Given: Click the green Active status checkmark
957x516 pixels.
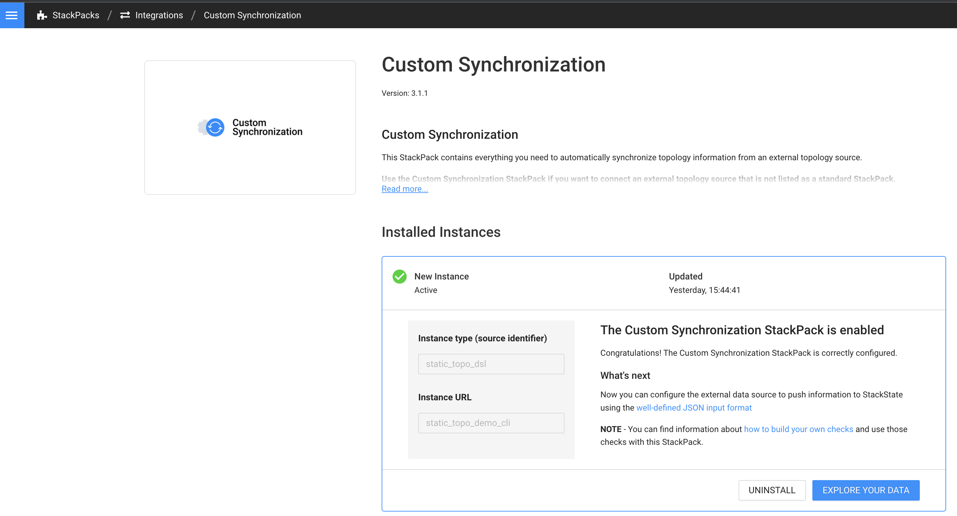Looking at the screenshot, I should (399, 277).
